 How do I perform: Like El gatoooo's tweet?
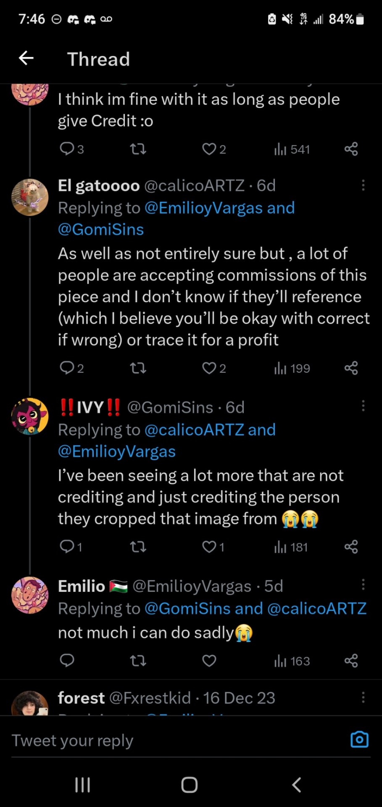[209, 368]
